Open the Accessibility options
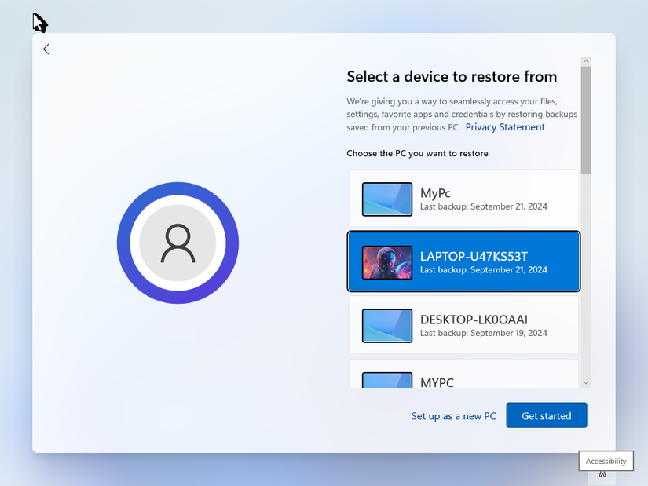The image size is (648, 486). pyautogui.click(x=606, y=461)
